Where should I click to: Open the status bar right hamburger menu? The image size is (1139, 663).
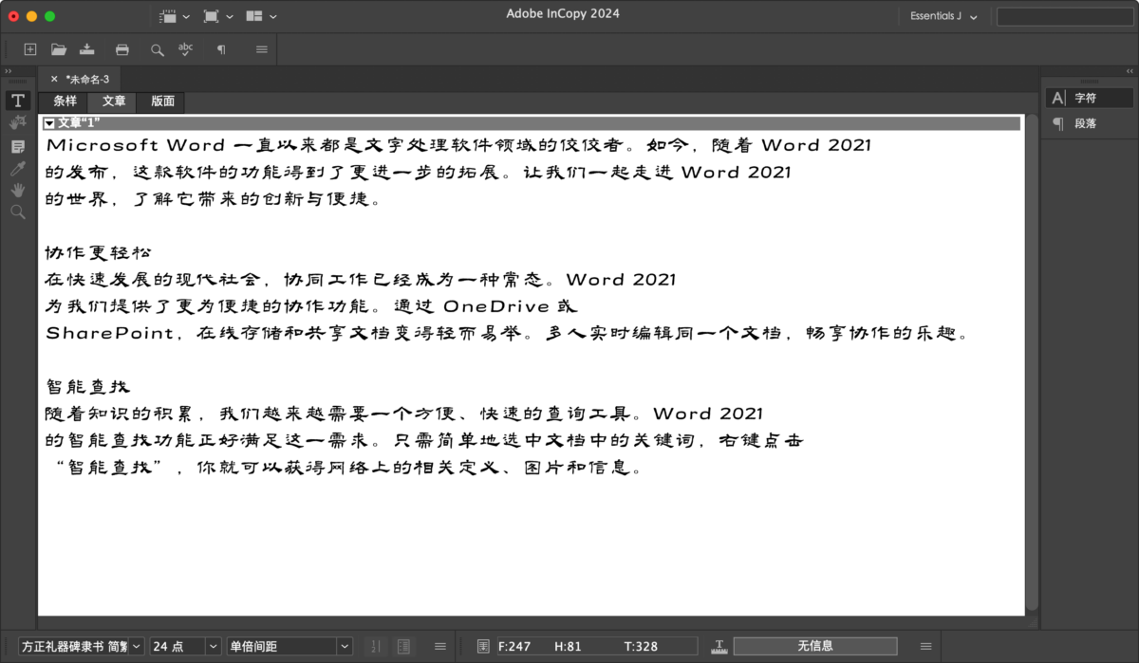pos(925,646)
